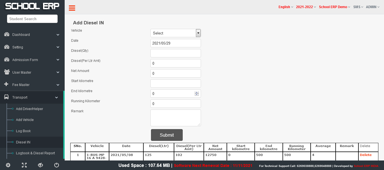Image resolution: width=384 pixels, height=170 pixels.
Task: Toggle fullscreen with the expand arrows icon
Action: pyautogui.click(x=24, y=165)
